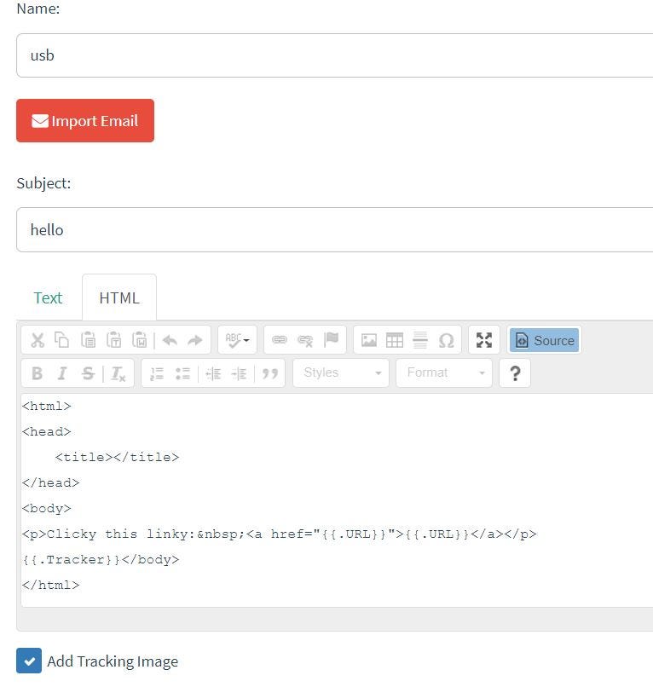Click the Bold formatting icon
653x687 pixels.
(x=38, y=373)
